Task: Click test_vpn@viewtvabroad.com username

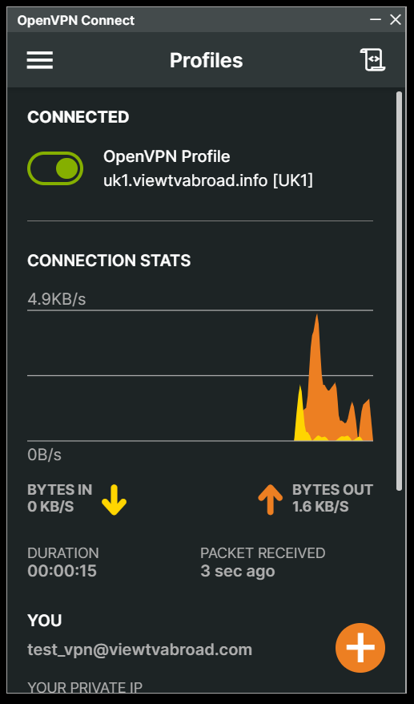Action: coord(139,649)
